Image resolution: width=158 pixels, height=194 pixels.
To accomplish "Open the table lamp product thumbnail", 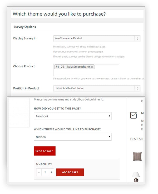I will click(x=136, y=177).
